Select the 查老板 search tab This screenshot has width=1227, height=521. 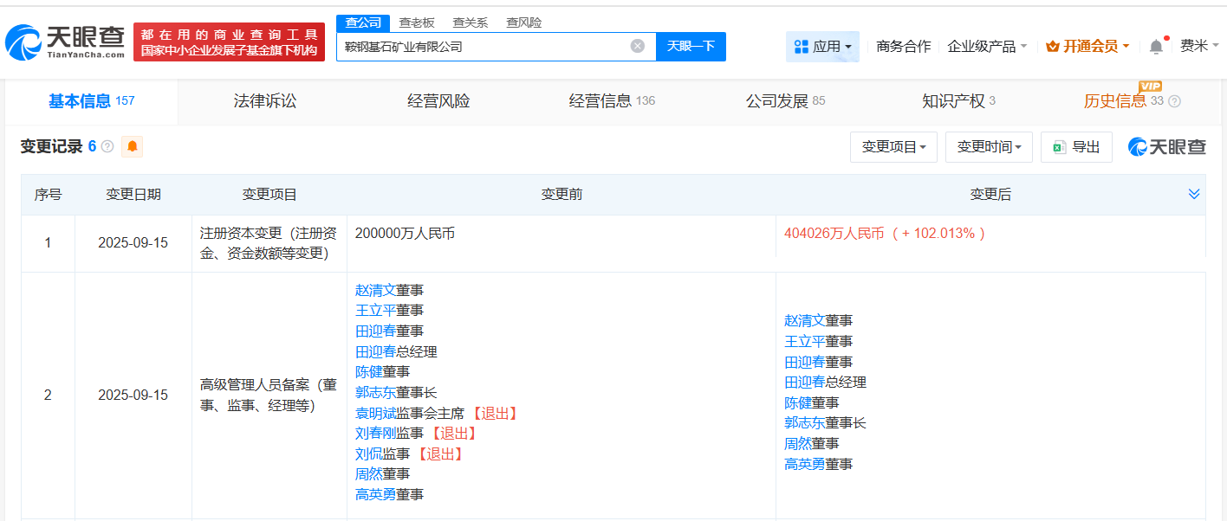pos(417,23)
